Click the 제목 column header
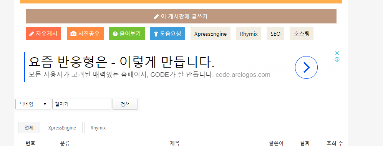383x146 pixels. 175,143
